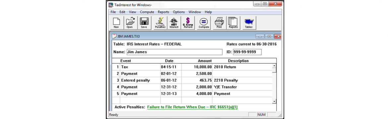Click the Open folder toolbar icon
This screenshot has width=388, height=119.
tap(130, 23)
